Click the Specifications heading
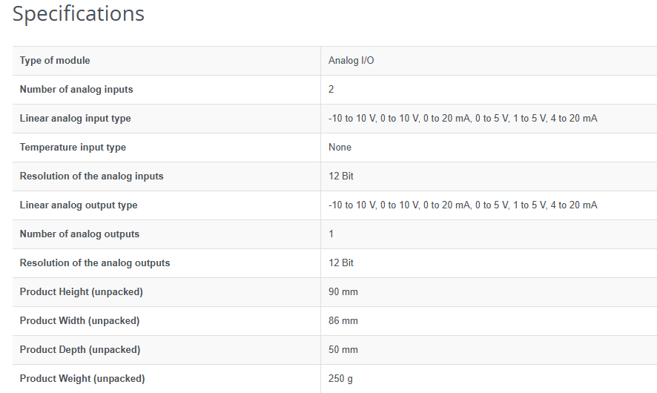 pos(79,14)
